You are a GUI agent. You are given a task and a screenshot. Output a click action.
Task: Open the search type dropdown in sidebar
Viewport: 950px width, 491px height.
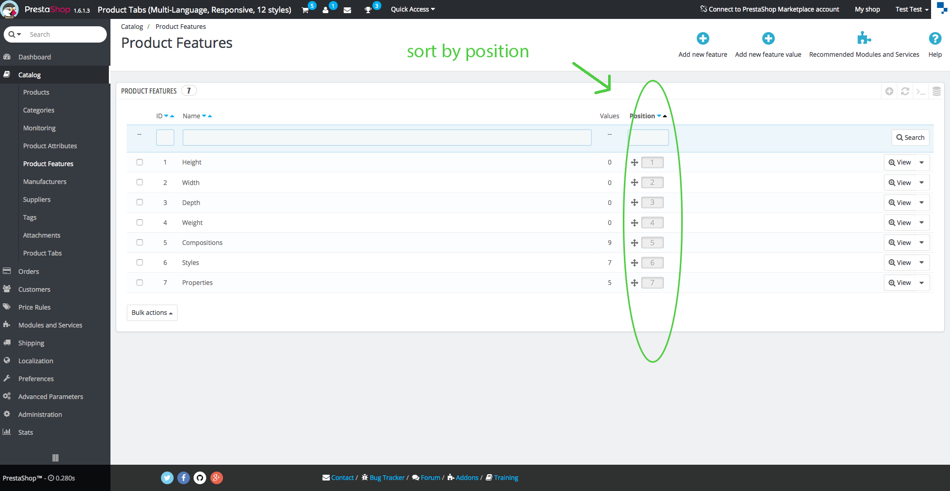click(x=15, y=35)
